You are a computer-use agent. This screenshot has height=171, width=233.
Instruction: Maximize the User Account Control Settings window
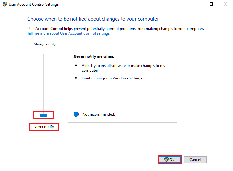[211, 4]
